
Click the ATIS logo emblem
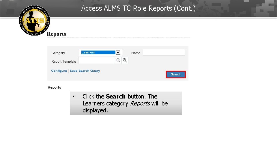[x=34, y=20]
